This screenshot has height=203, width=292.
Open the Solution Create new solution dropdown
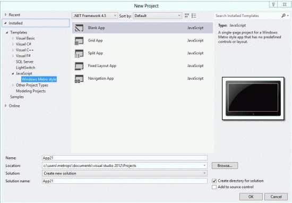coord(125,173)
